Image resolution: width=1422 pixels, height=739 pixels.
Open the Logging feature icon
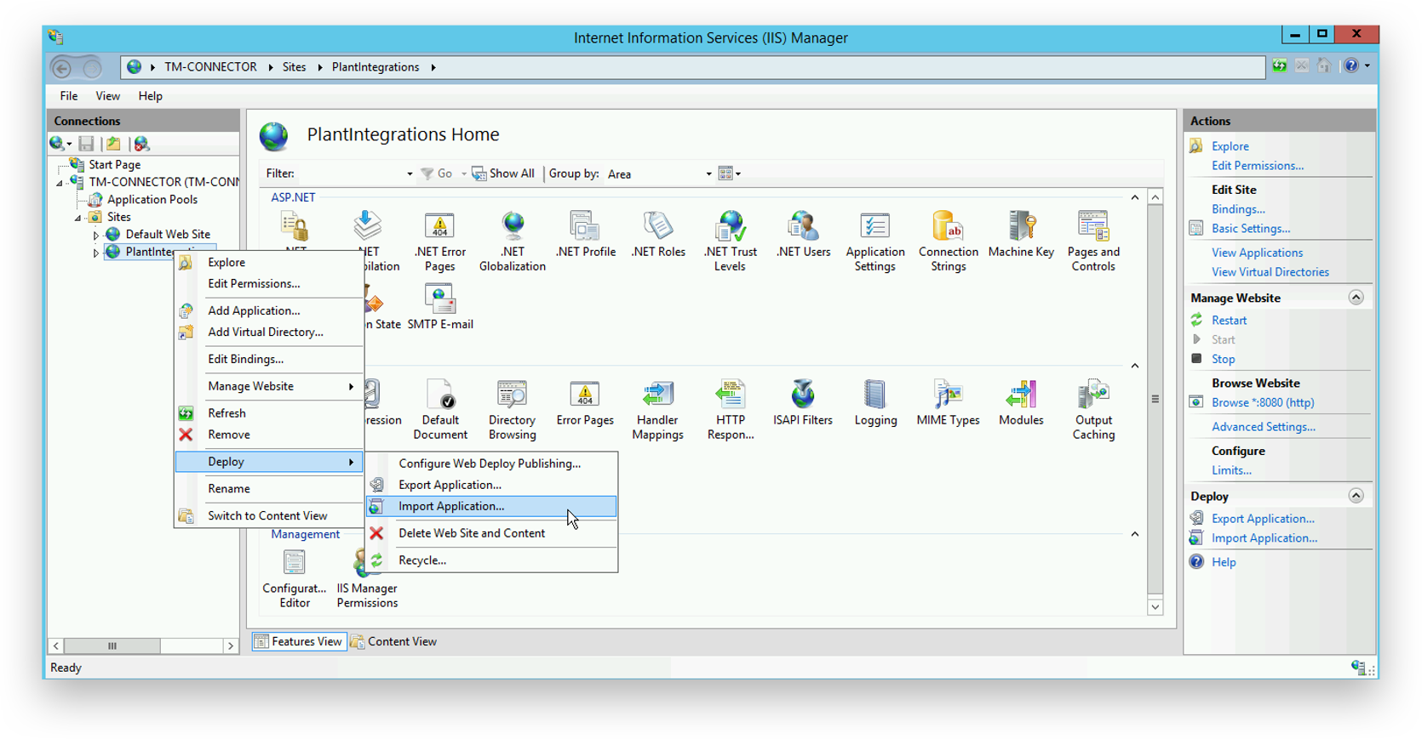click(875, 402)
